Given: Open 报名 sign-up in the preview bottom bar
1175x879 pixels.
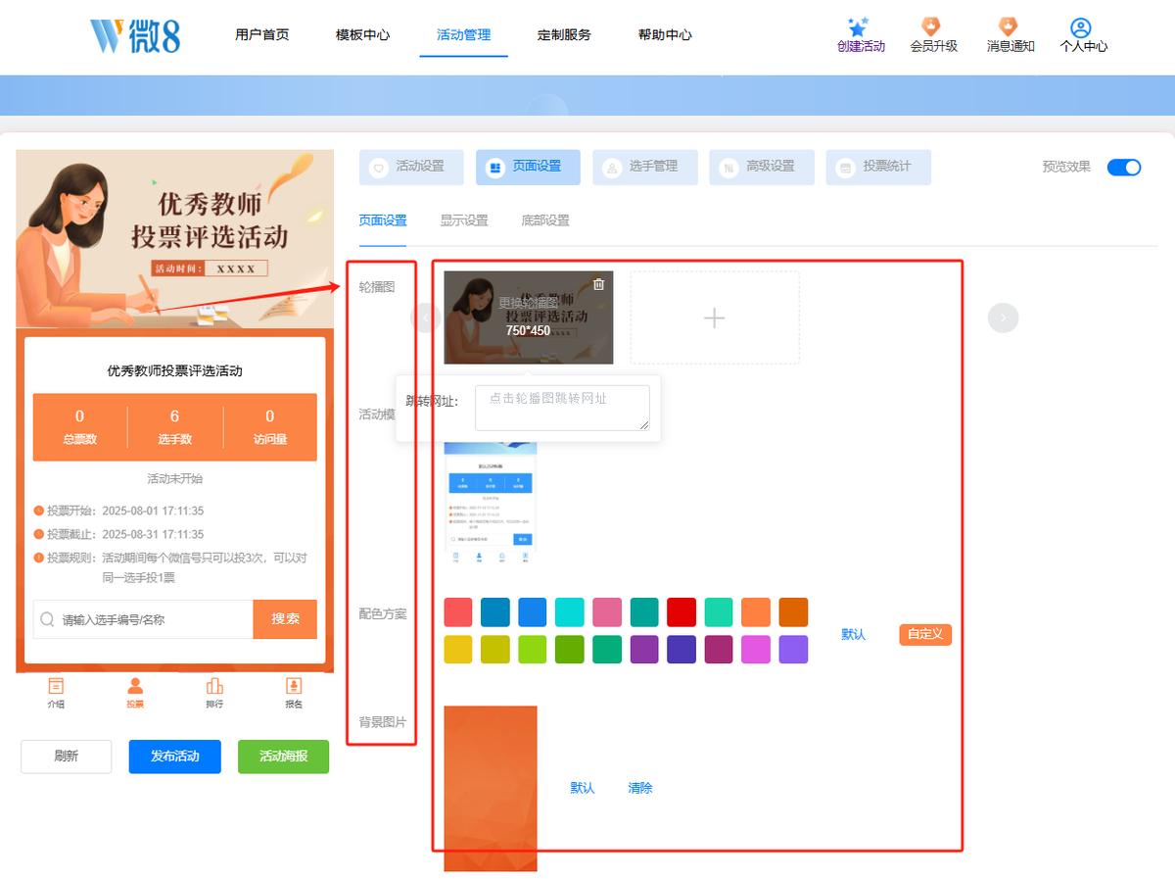Looking at the screenshot, I should tap(294, 693).
